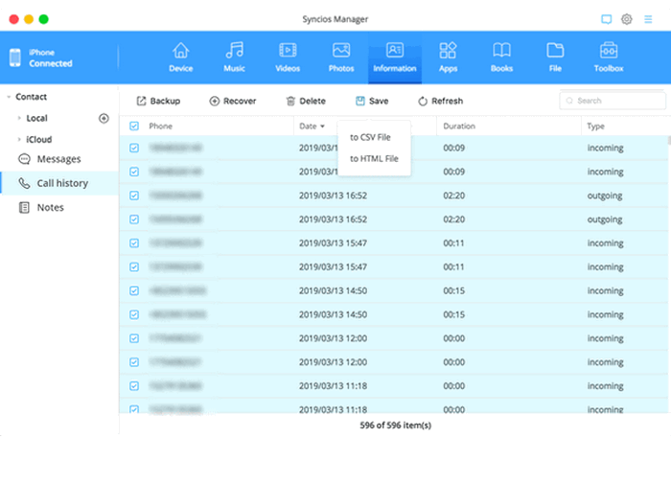The width and height of the screenshot is (671, 485).
Task: Open Messages in the sidebar
Action: click(59, 159)
